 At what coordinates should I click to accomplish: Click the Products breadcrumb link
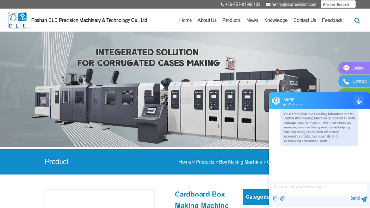(x=205, y=162)
